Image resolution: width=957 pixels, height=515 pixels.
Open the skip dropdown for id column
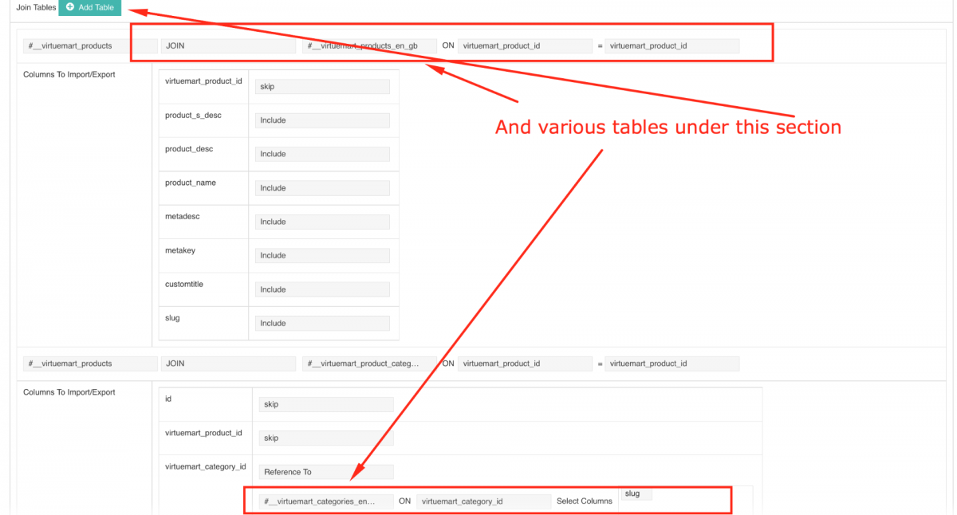(326, 404)
